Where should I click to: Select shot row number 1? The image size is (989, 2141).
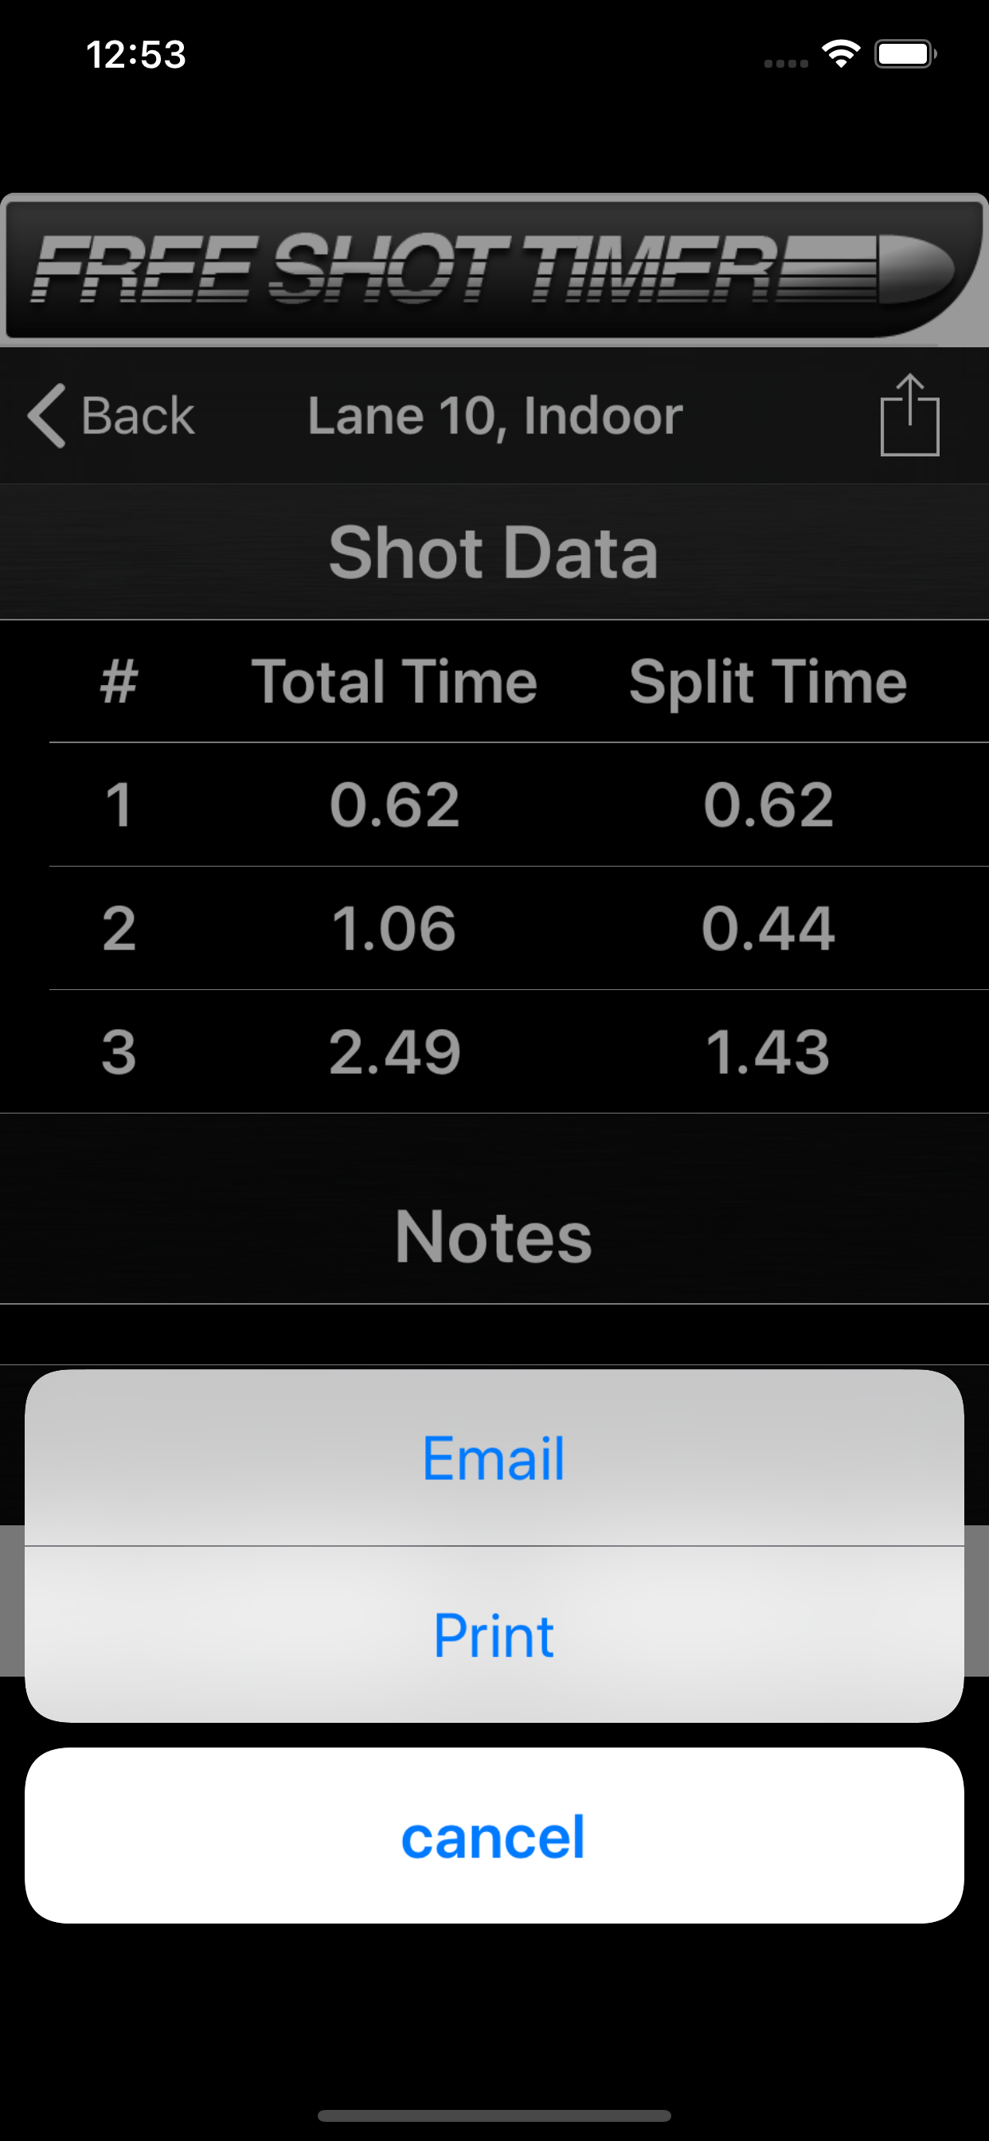(x=118, y=804)
